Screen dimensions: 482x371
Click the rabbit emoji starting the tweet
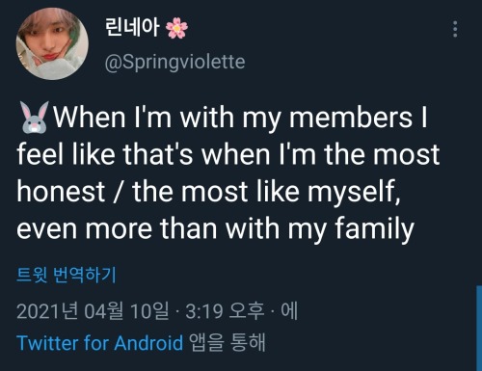[34, 118]
